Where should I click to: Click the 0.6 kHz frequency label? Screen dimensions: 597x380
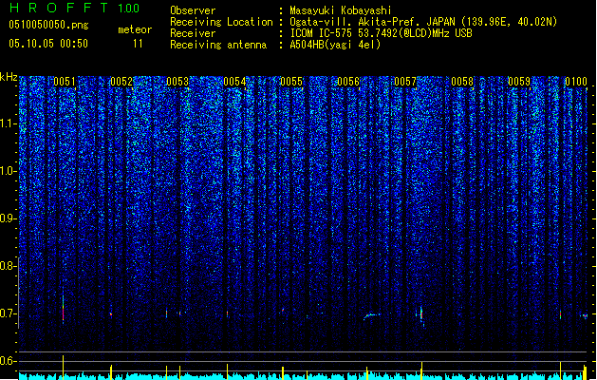coord(8,361)
